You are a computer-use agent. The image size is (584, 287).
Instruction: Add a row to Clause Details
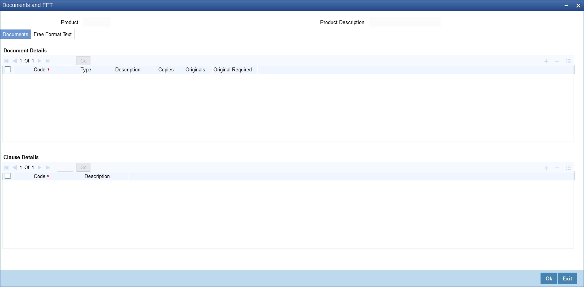click(x=546, y=168)
